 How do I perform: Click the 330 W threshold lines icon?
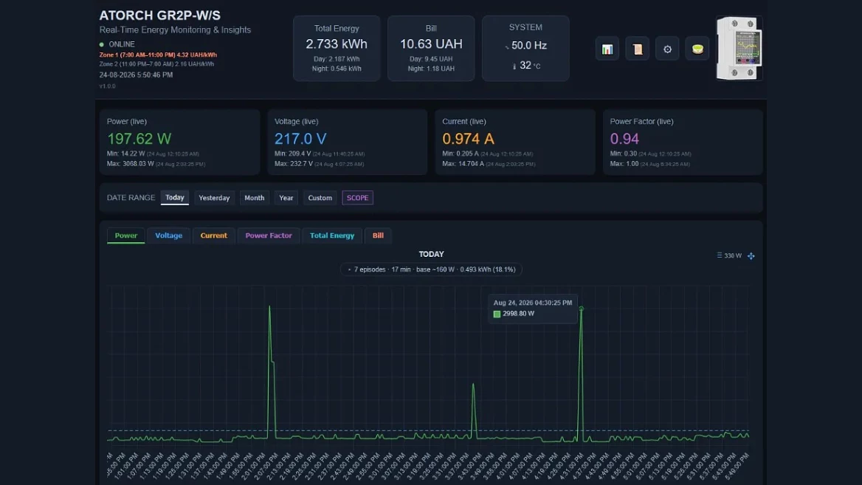(719, 255)
